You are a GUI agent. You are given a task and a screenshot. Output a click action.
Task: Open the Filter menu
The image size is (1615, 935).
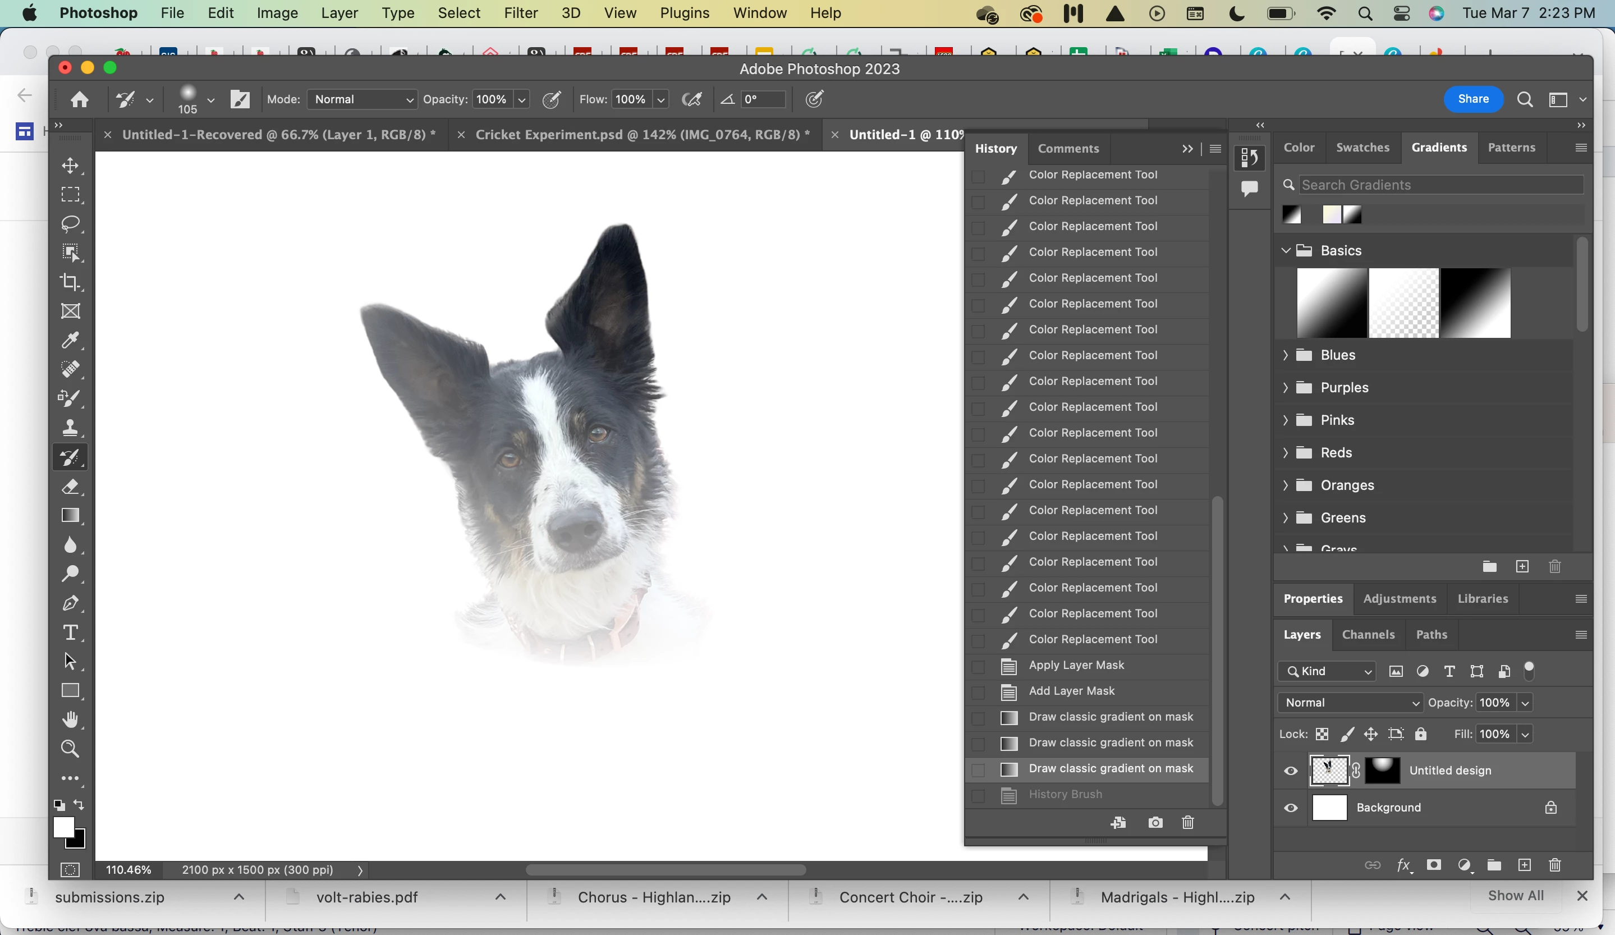click(520, 13)
